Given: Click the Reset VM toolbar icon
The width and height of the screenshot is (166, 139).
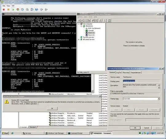Looking at the screenshot, I should click(x=18, y=10).
